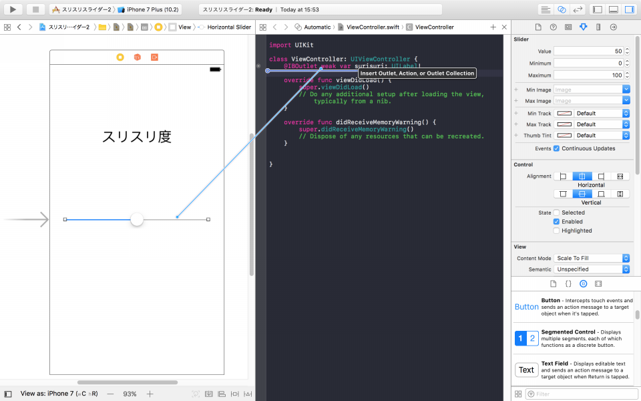Image resolution: width=641 pixels, height=401 pixels.
Task: Show the Media library
Action: (x=598, y=283)
